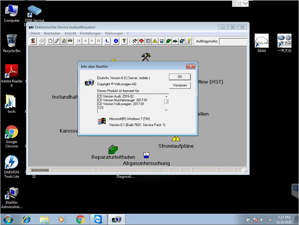Click the green box repair guide toolbar icon

pos(168,41)
